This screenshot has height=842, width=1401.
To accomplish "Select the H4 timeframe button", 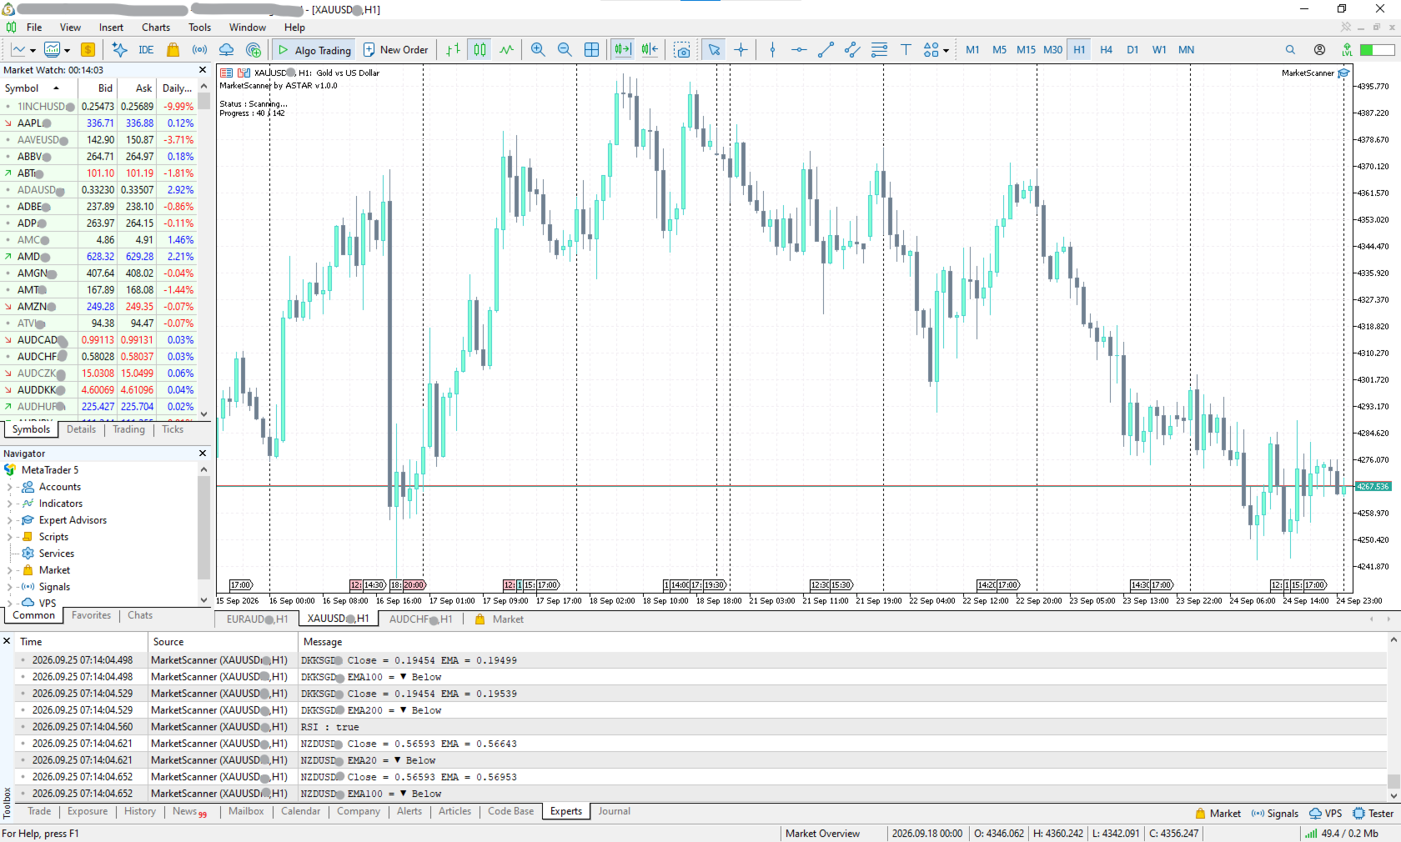I will pos(1106,50).
